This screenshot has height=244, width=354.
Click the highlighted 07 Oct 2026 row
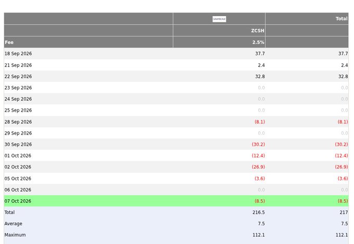click(176, 201)
